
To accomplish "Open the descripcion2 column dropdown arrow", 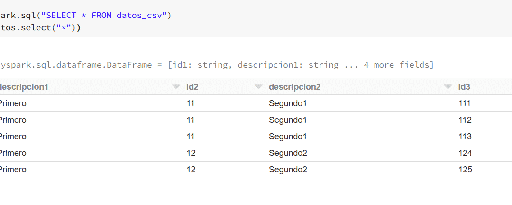I will (x=448, y=86).
